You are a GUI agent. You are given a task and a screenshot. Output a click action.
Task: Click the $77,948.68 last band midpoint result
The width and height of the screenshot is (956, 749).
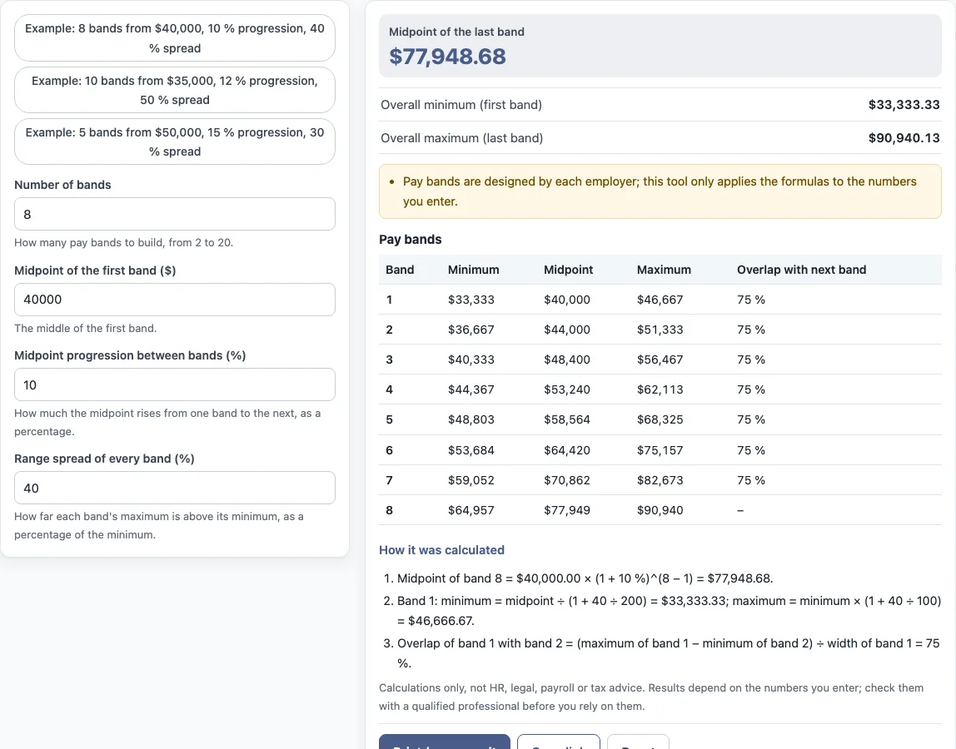tap(447, 56)
